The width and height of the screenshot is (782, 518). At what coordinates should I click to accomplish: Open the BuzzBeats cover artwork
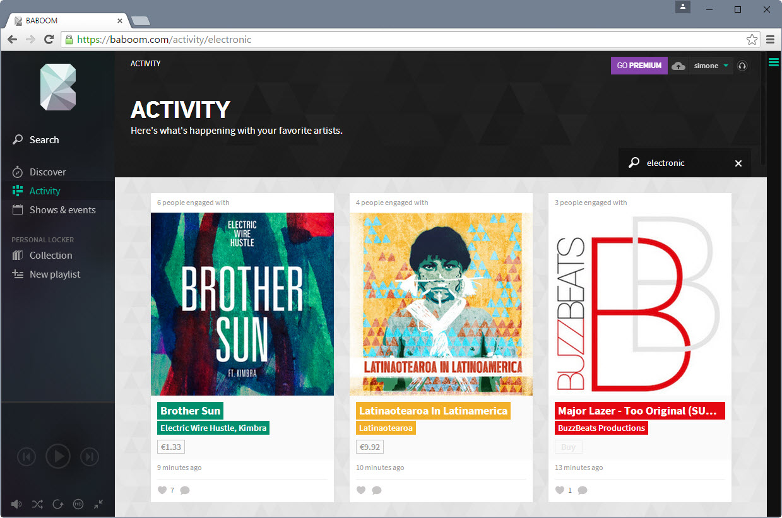[640, 304]
